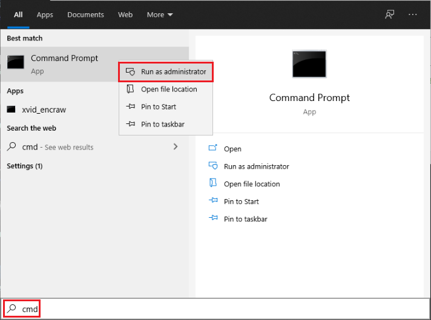This screenshot has height=320, width=431.
Task: Select Pin to Start in context menu
Action: click(159, 106)
